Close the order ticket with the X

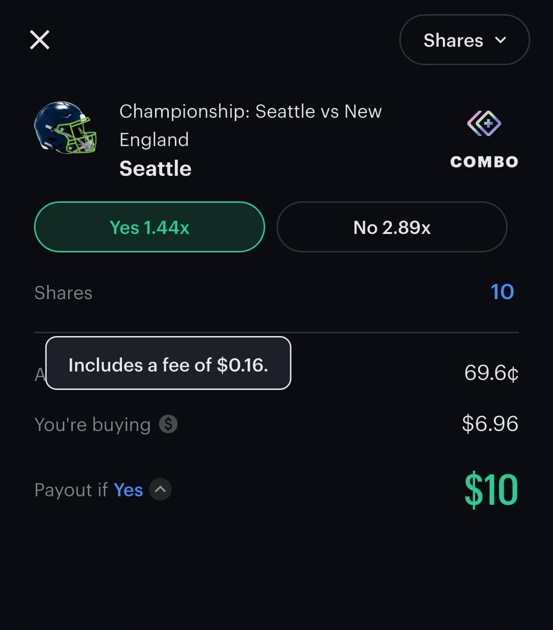pyautogui.click(x=40, y=40)
